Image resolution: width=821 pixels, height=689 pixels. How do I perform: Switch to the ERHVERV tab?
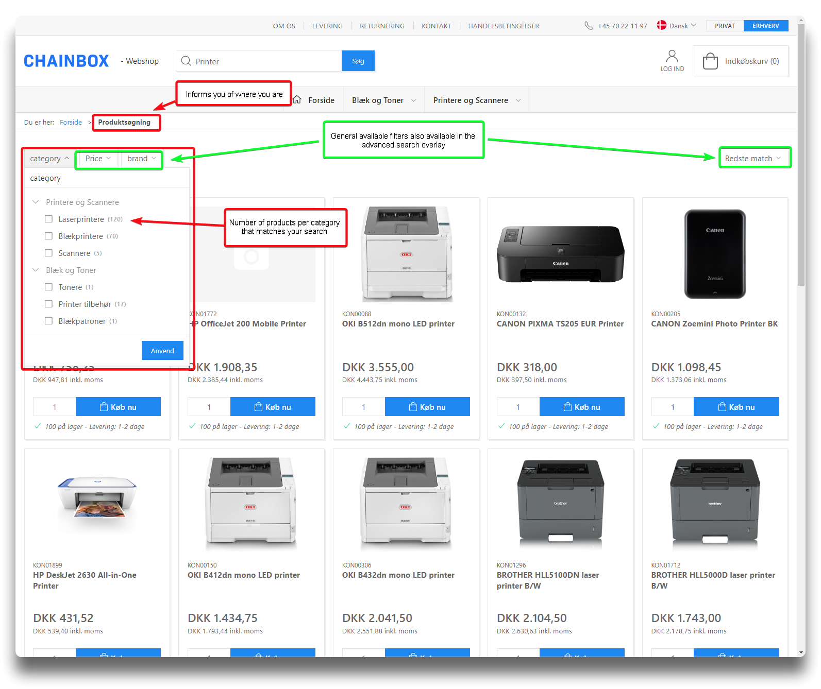(765, 26)
